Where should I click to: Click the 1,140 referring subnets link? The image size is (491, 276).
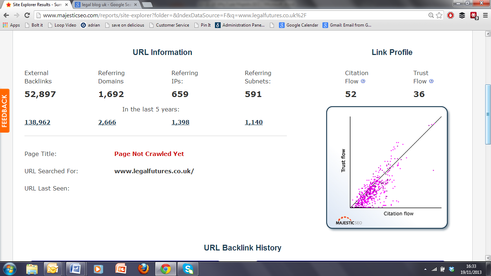click(x=254, y=122)
